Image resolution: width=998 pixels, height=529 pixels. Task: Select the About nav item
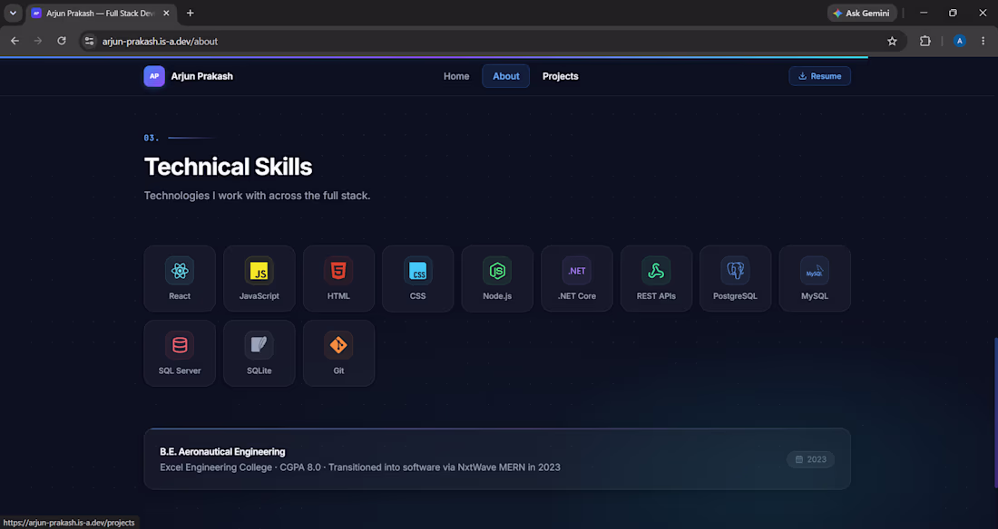pyautogui.click(x=506, y=76)
